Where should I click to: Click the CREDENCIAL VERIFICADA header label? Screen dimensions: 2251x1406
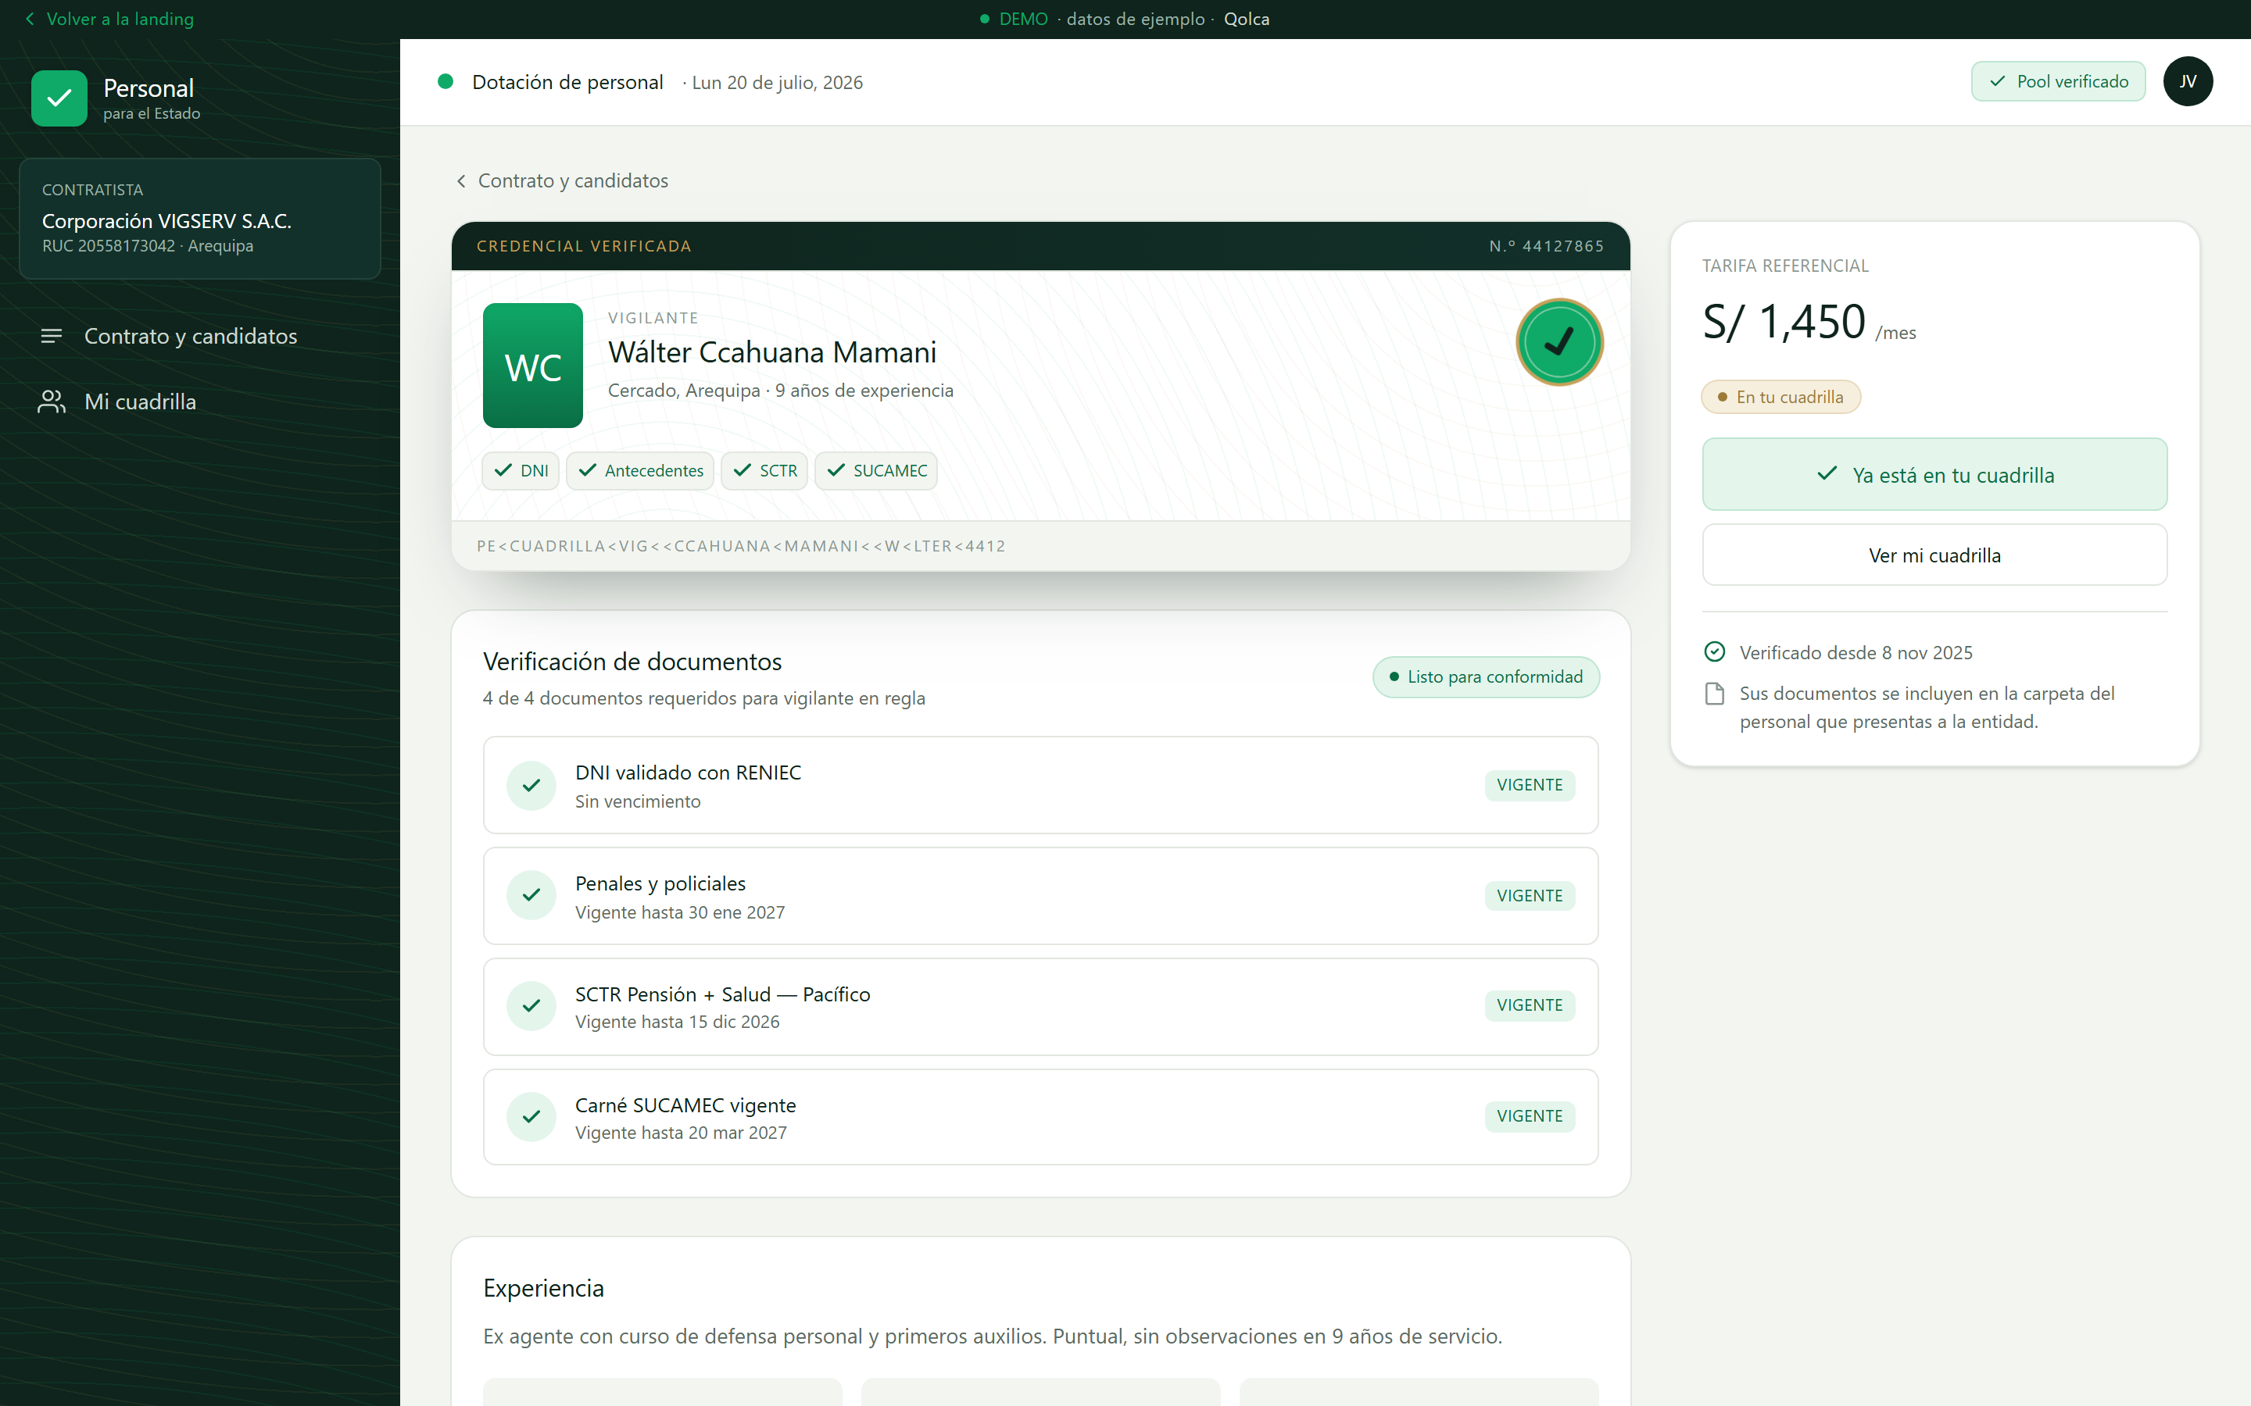click(x=584, y=246)
